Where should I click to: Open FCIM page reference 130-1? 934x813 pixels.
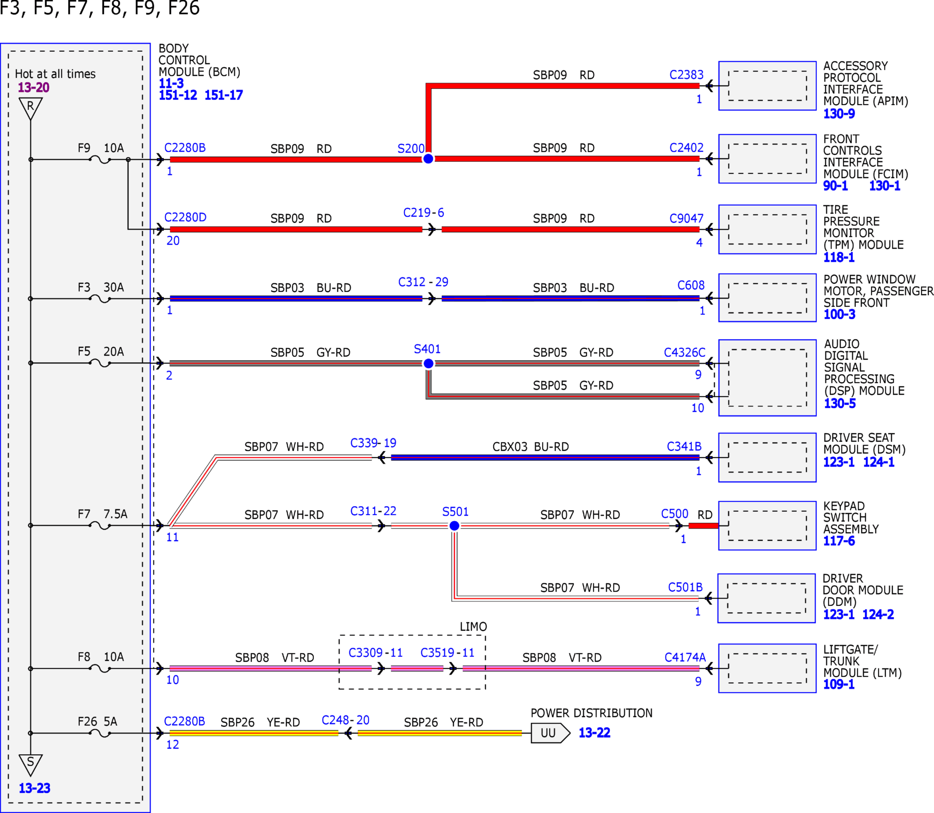(884, 185)
